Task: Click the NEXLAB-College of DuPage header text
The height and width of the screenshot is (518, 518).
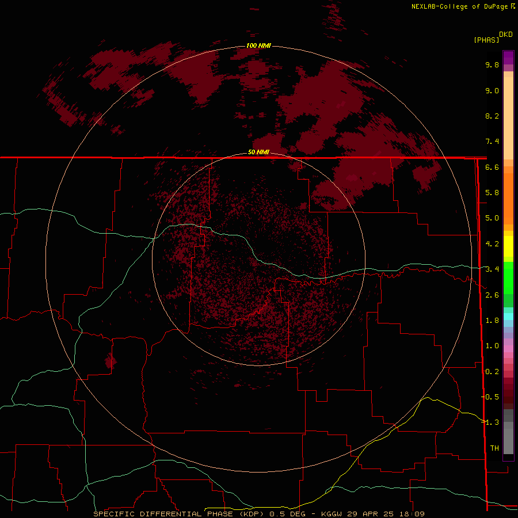Action: [459, 6]
